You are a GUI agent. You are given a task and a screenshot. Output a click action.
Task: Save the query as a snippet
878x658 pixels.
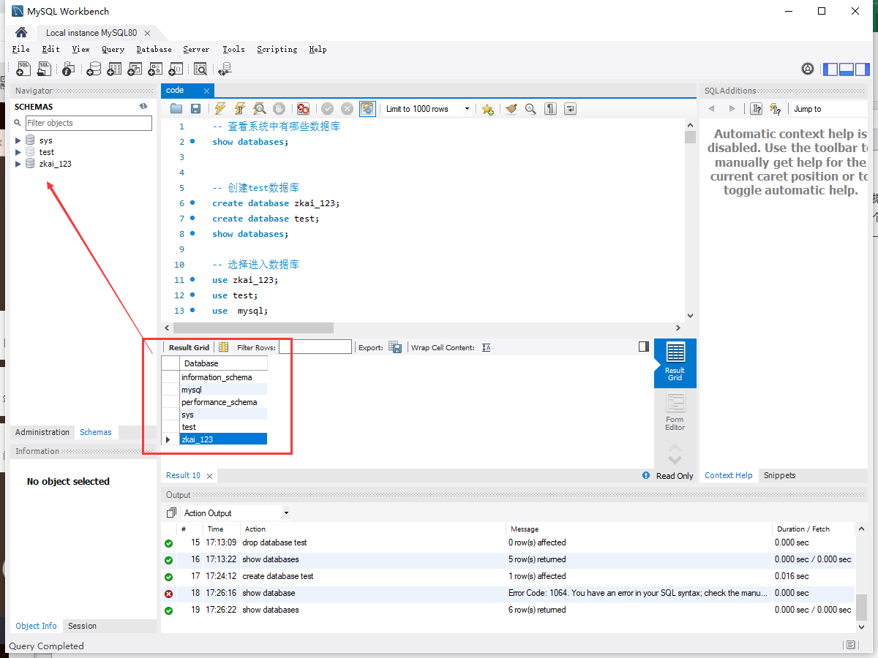(488, 109)
